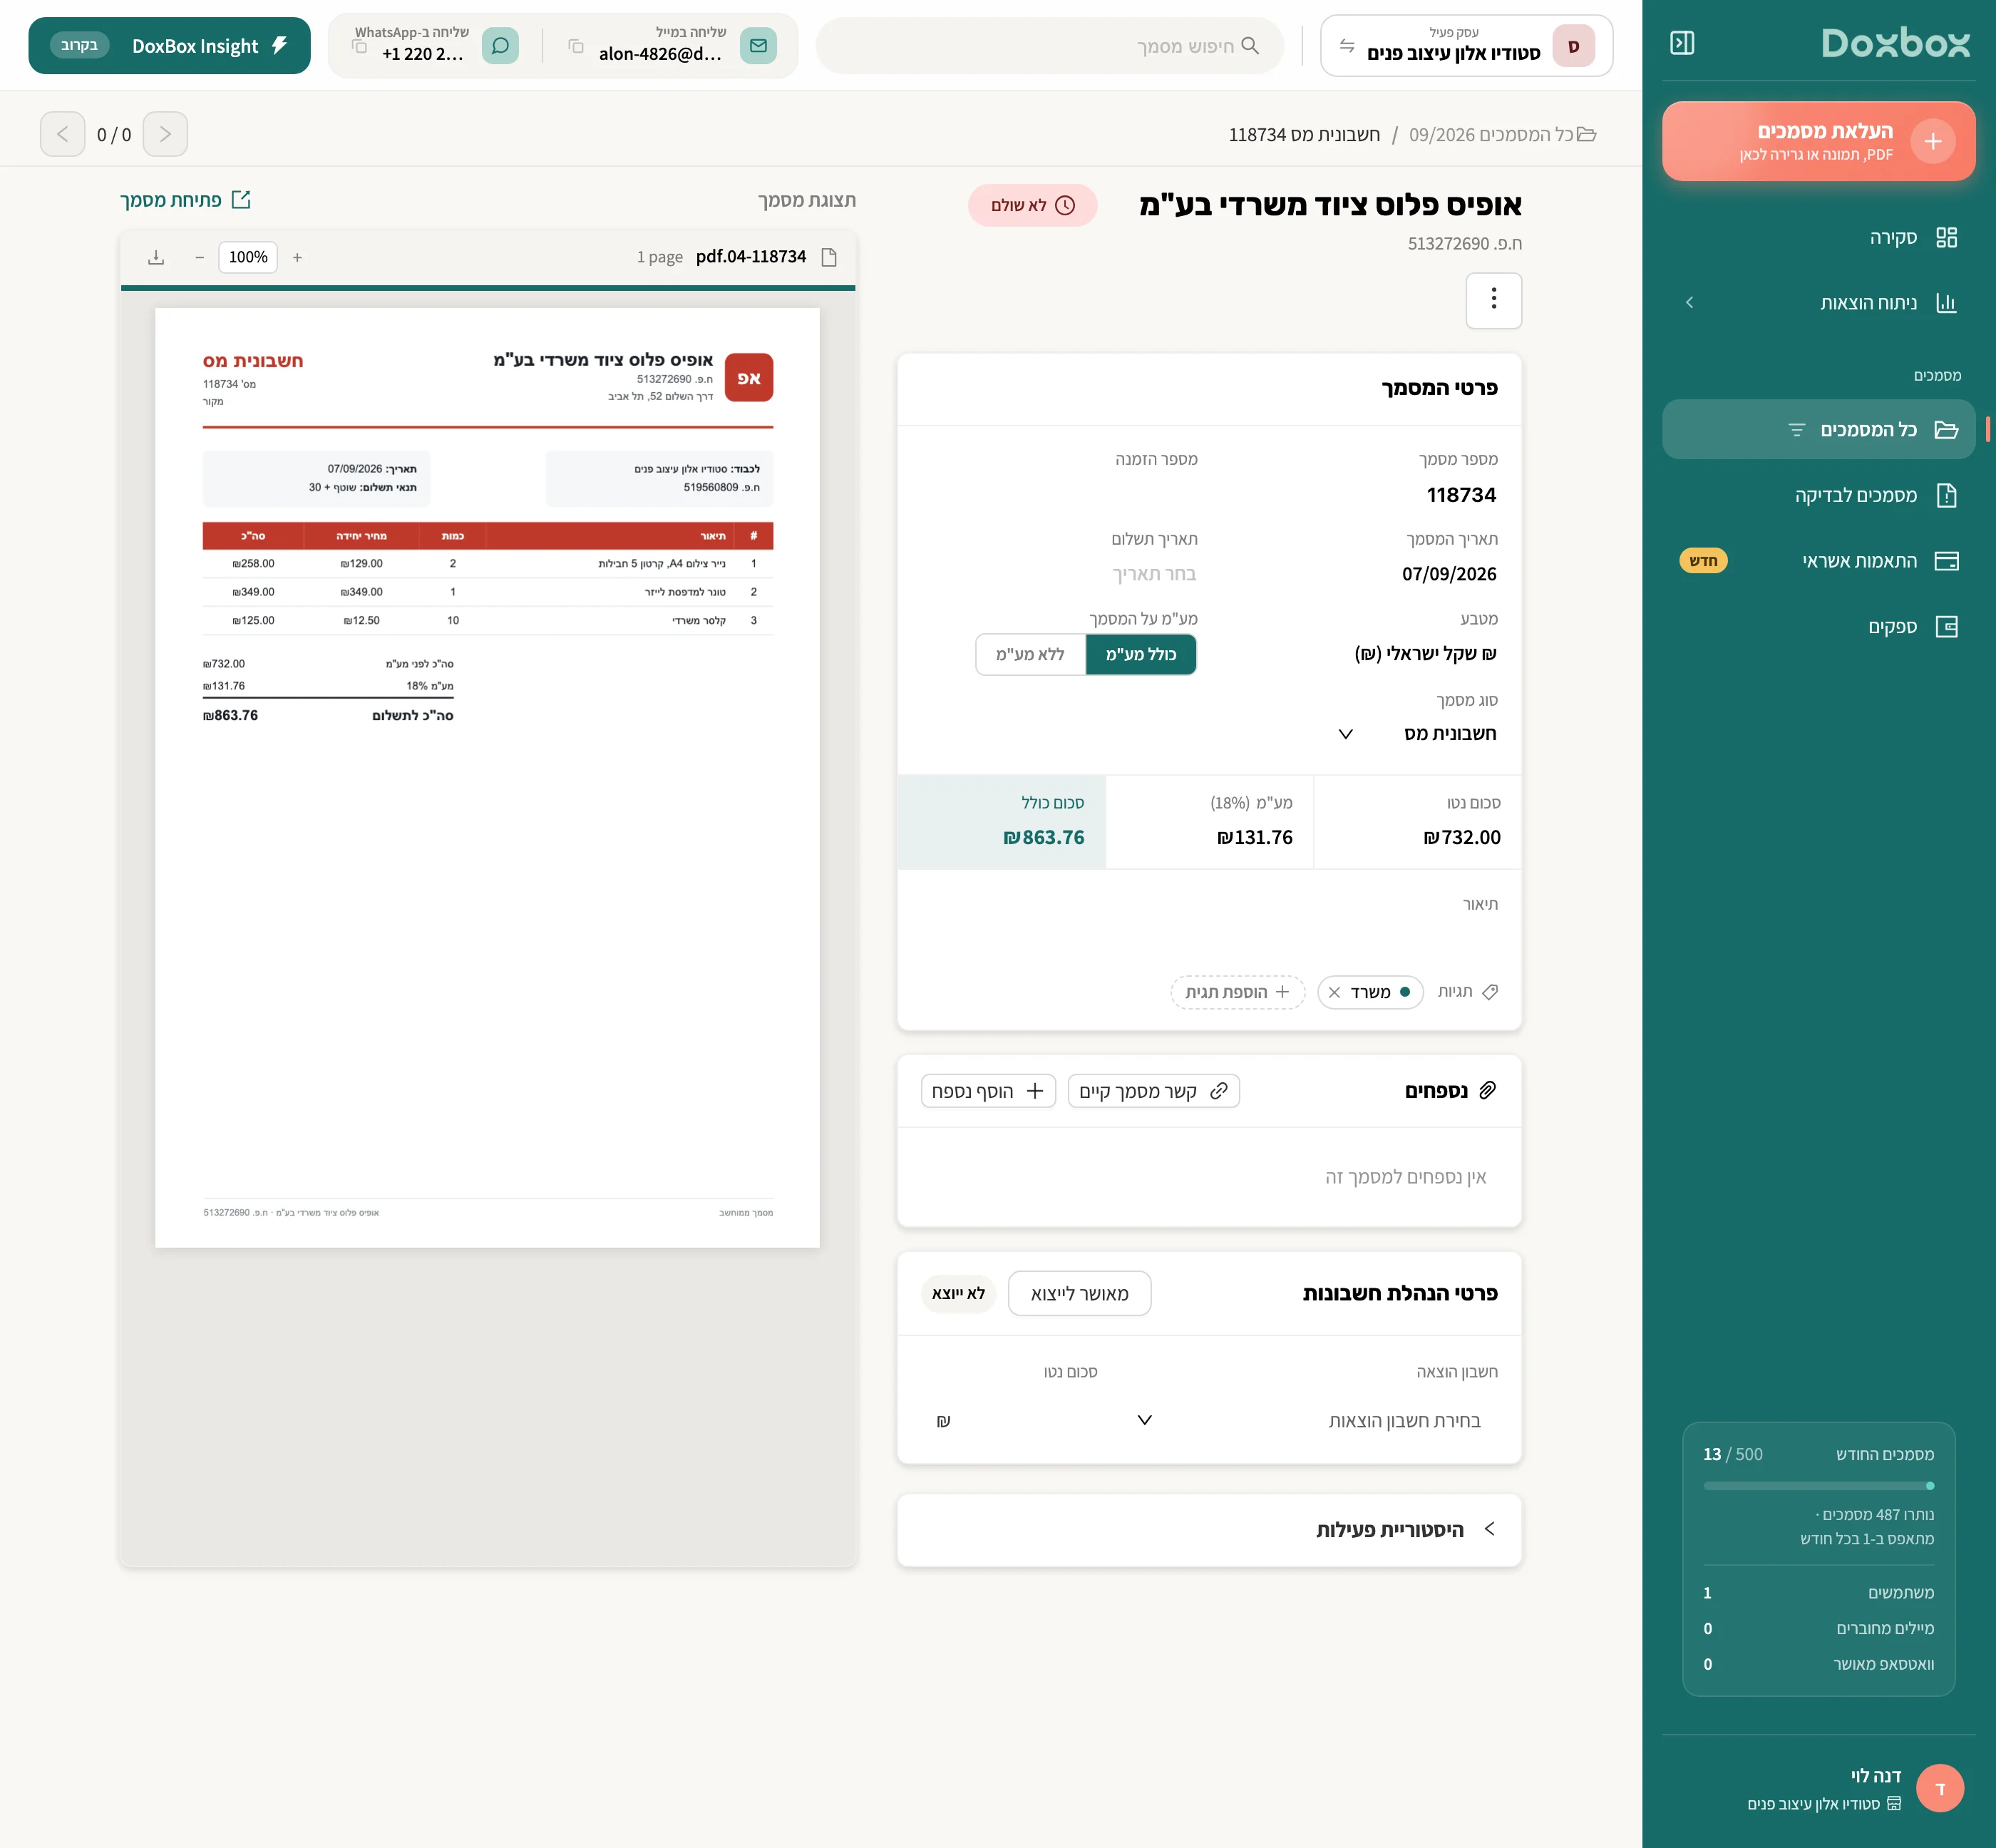The width and height of the screenshot is (1996, 1848).
Task: Select כל המסמכים in sidebar
Action: click(x=1818, y=430)
